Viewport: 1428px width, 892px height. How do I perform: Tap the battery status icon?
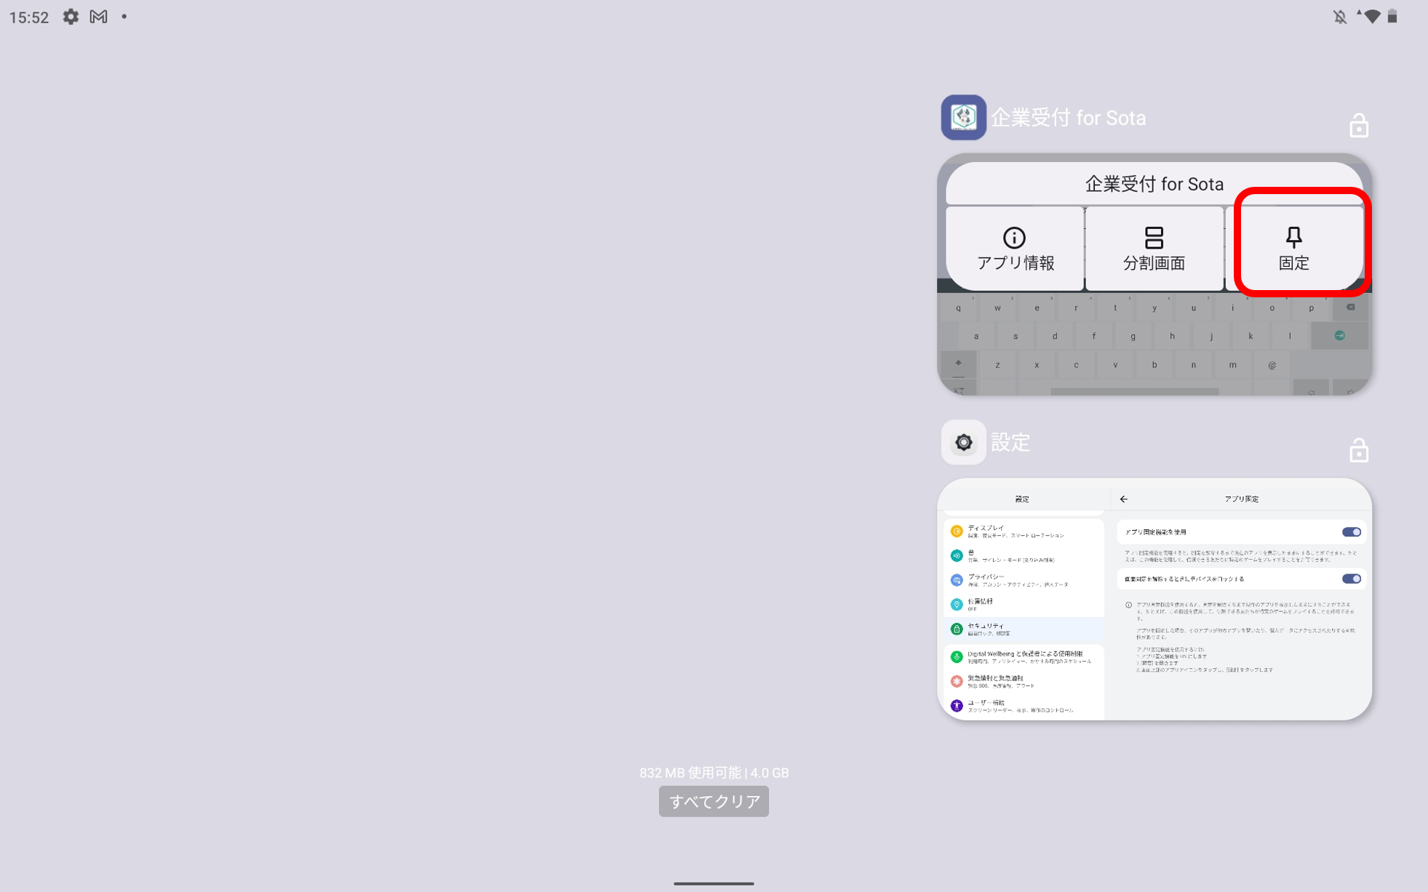point(1392,16)
